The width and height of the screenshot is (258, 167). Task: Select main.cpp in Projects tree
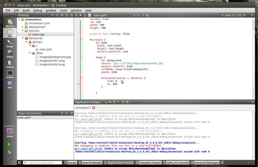[x=38, y=34]
